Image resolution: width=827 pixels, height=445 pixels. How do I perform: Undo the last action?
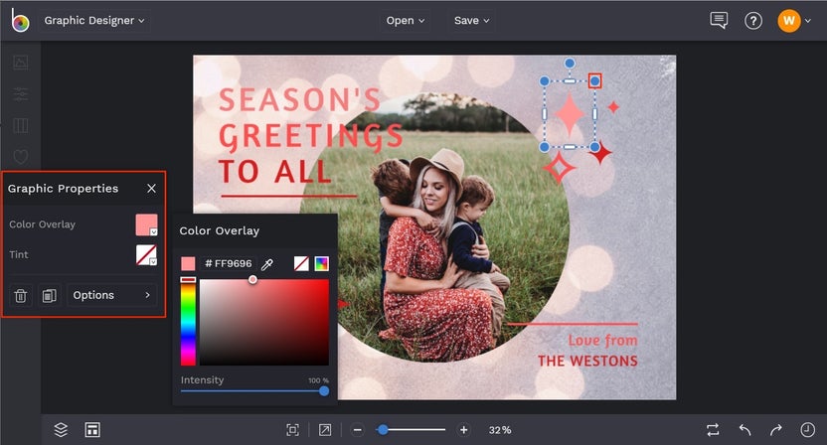[x=744, y=430]
